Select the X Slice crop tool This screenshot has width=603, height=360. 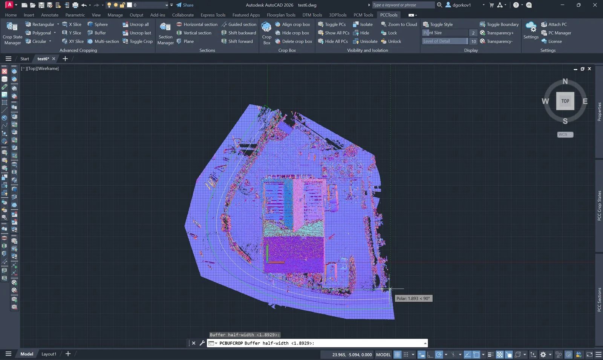point(72,24)
